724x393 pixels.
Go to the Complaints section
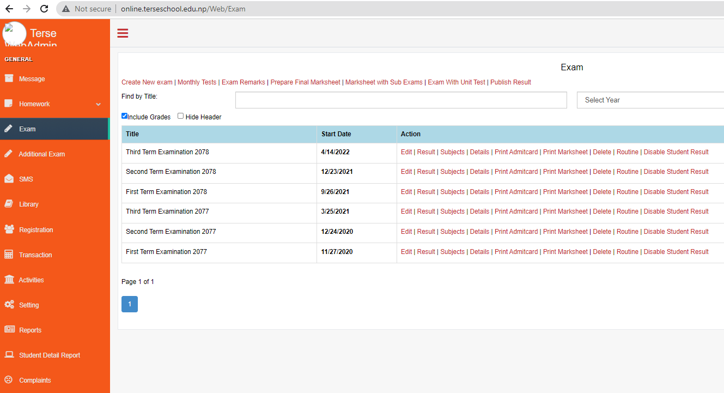(x=35, y=380)
